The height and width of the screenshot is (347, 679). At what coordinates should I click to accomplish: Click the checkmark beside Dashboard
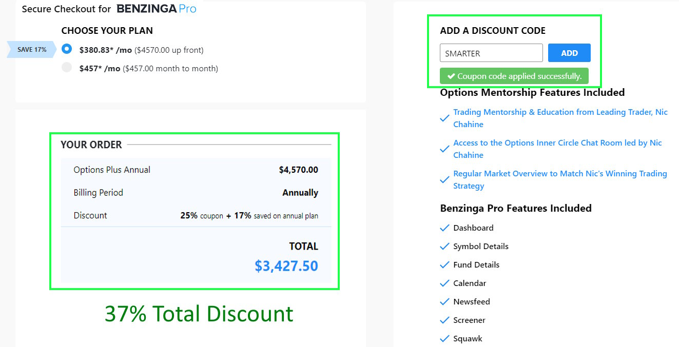[x=444, y=228]
